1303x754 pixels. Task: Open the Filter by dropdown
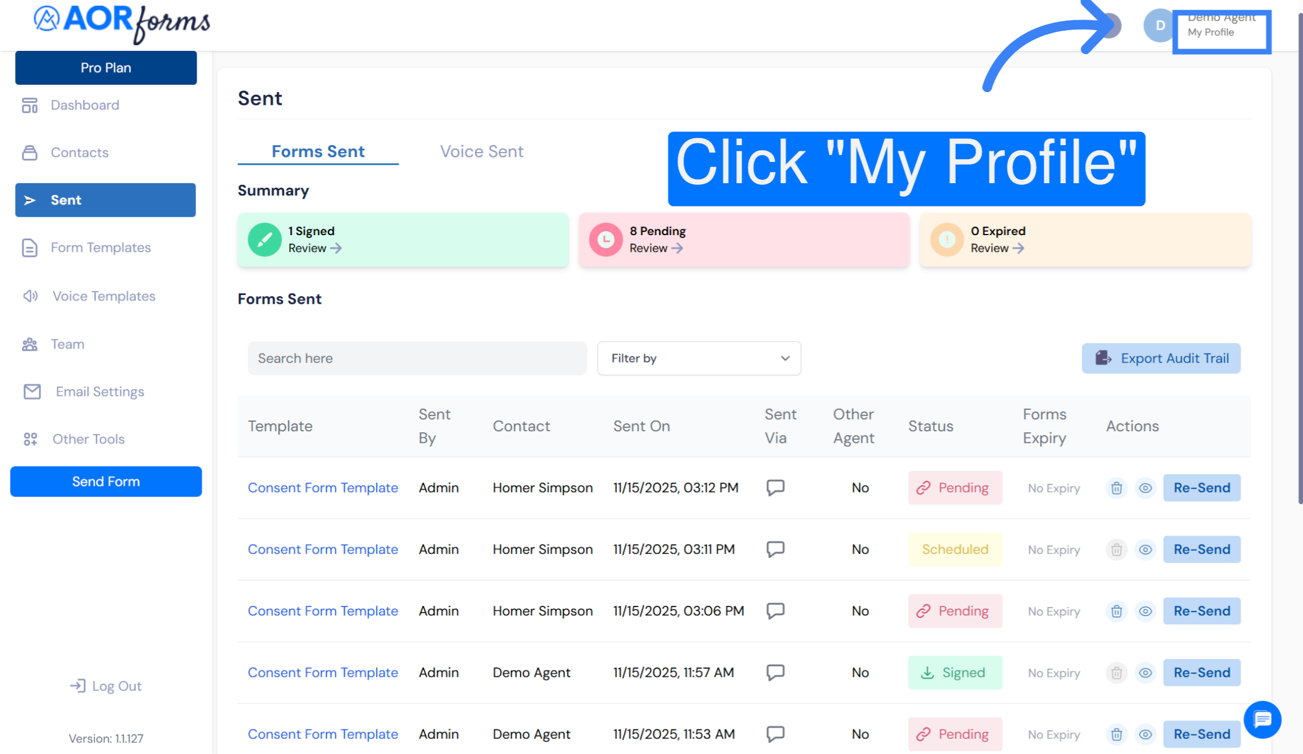click(698, 358)
